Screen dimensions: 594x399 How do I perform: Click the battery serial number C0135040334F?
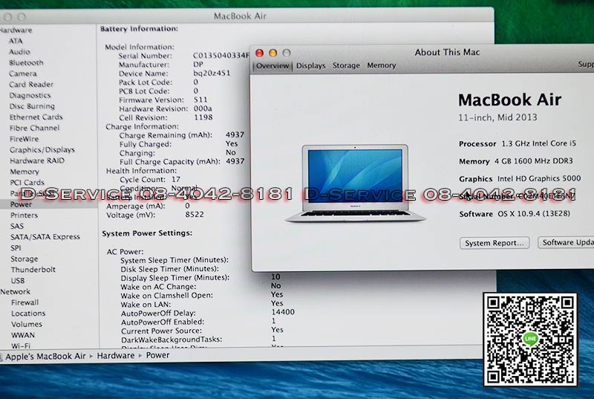[x=221, y=56]
